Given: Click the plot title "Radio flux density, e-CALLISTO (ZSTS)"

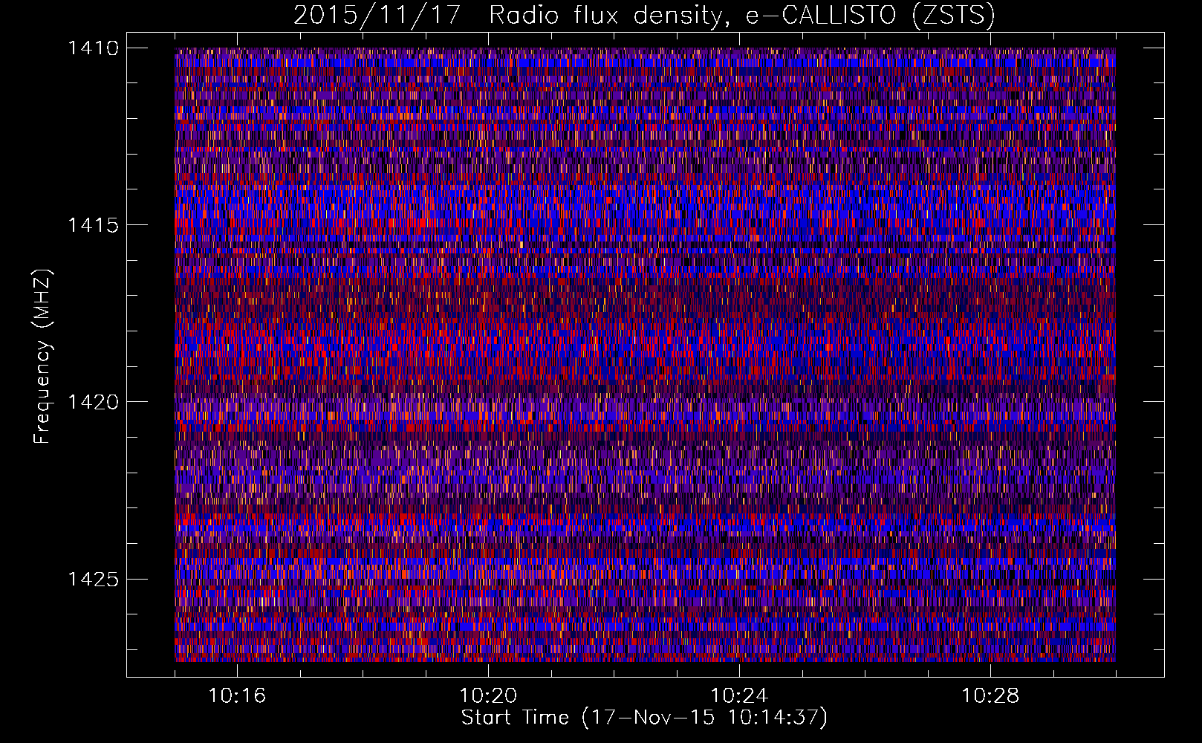Looking at the screenshot, I should click(x=742, y=15).
